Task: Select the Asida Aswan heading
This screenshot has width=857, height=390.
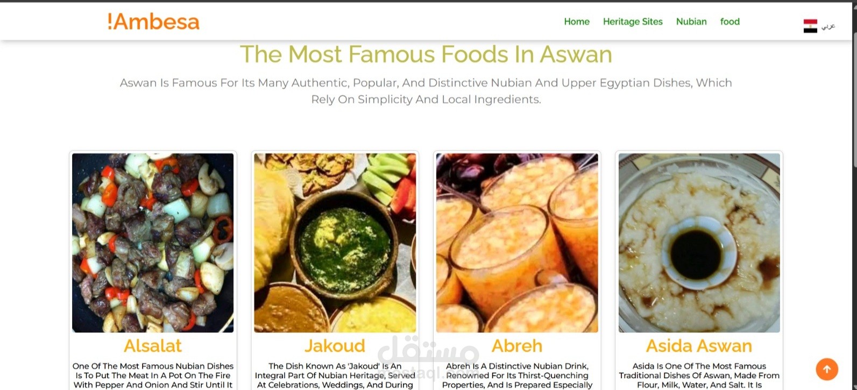Action: pos(699,346)
